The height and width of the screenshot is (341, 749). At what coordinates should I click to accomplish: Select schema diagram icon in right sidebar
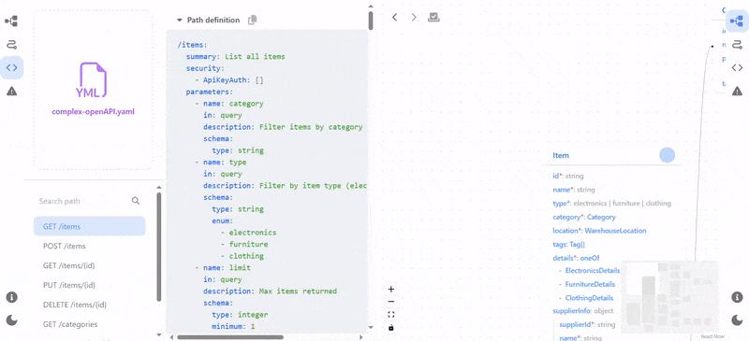(737, 21)
